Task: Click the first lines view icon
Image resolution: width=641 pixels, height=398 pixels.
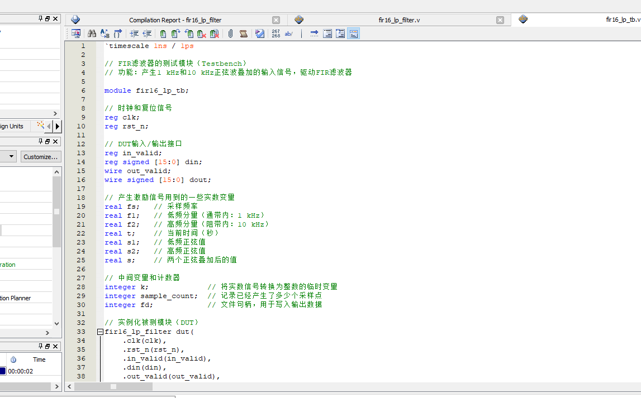Action: click(327, 33)
